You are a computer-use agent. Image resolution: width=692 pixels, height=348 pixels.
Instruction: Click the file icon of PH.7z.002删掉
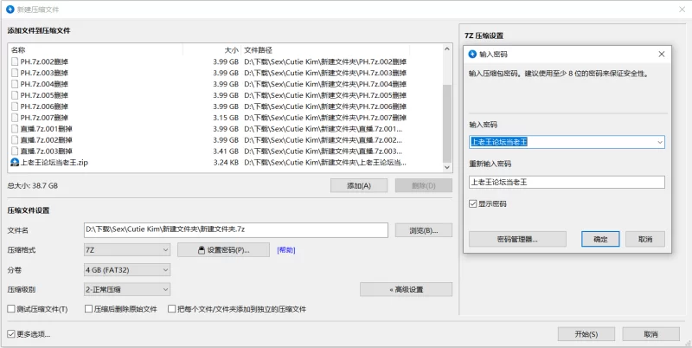[x=15, y=61]
